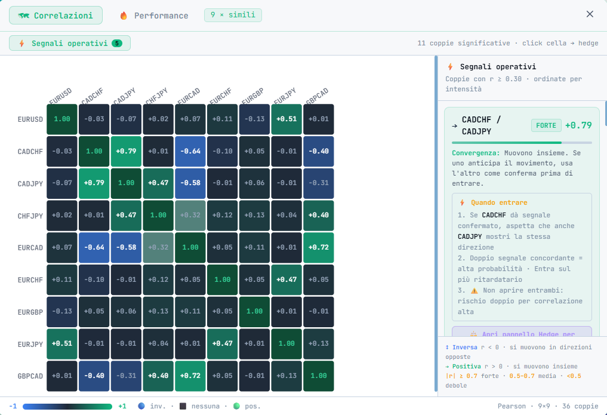Select the EURUSD row, EURGBP column -0.13 cell

coord(254,119)
